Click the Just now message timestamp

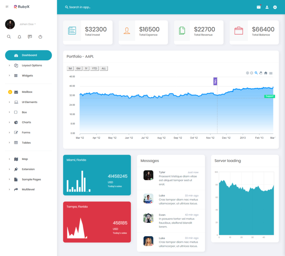pyautogui.click(x=193, y=172)
